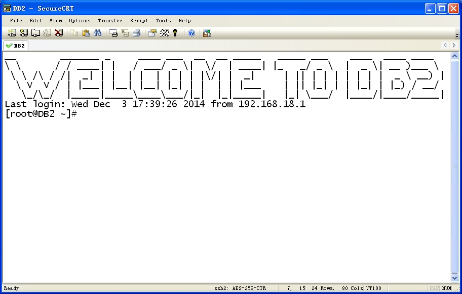Image resolution: width=462 pixels, height=294 pixels.
Task: Click the terminal scrollbar up arrow
Action: click(454, 56)
